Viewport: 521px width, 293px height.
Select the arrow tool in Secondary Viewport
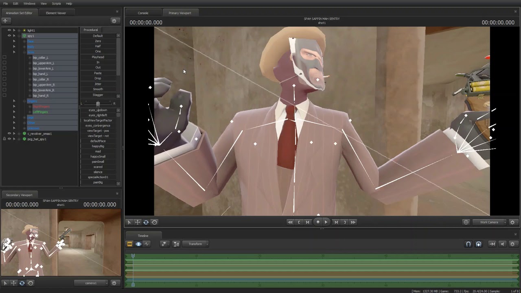coord(5,283)
